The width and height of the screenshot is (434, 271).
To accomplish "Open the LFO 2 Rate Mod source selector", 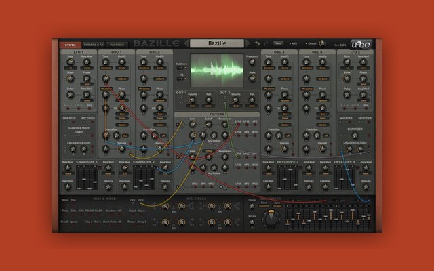I will pyautogui.click(x=363, y=68).
